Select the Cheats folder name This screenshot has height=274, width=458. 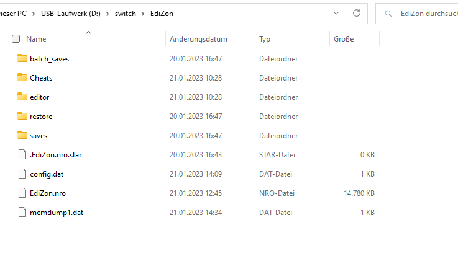coord(41,78)
